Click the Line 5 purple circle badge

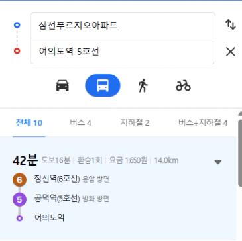pos(19,199)
